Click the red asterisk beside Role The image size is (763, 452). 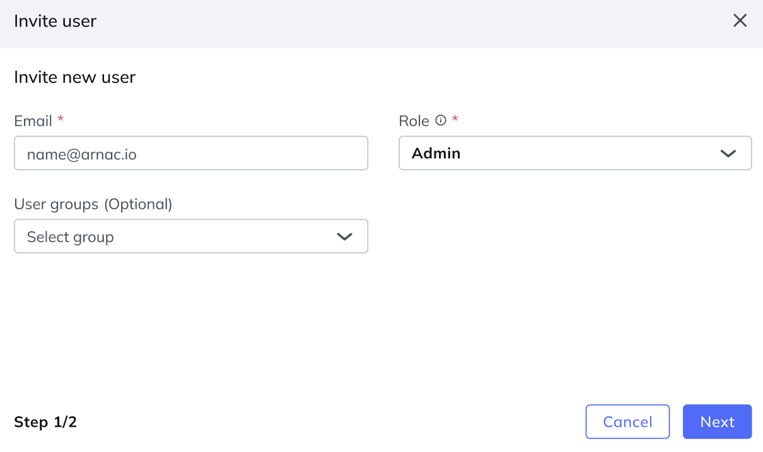coord(455,119)
